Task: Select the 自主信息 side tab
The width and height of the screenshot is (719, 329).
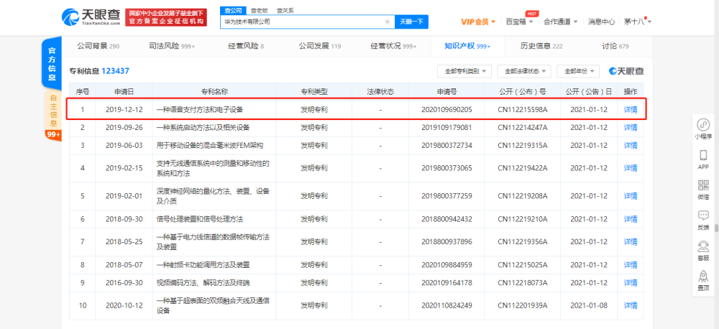Action: point(53,111)
